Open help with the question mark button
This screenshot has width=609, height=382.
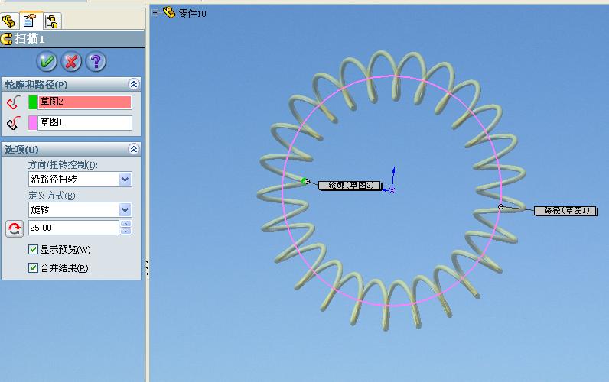pos(96,61)
